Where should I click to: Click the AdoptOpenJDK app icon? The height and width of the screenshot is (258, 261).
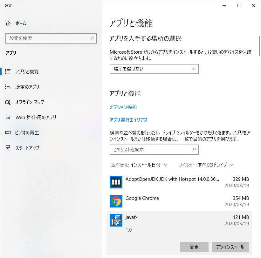[x=116, y=182]
